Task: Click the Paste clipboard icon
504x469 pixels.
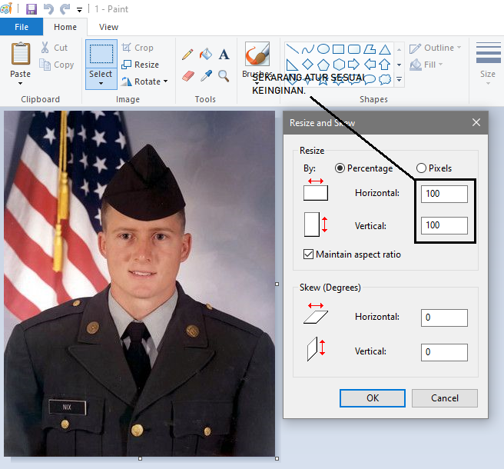Action: [21, 53]
